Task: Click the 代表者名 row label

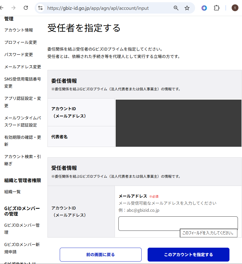Action: pyautogui.click(x=59, y=137)
